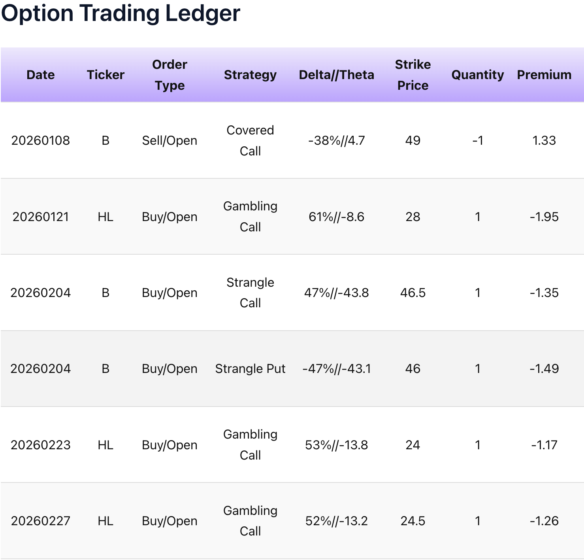The height and width of the screenshot is (560, 584).
Task: Click the 20260227 date cell
Action: tap(41, 521)
